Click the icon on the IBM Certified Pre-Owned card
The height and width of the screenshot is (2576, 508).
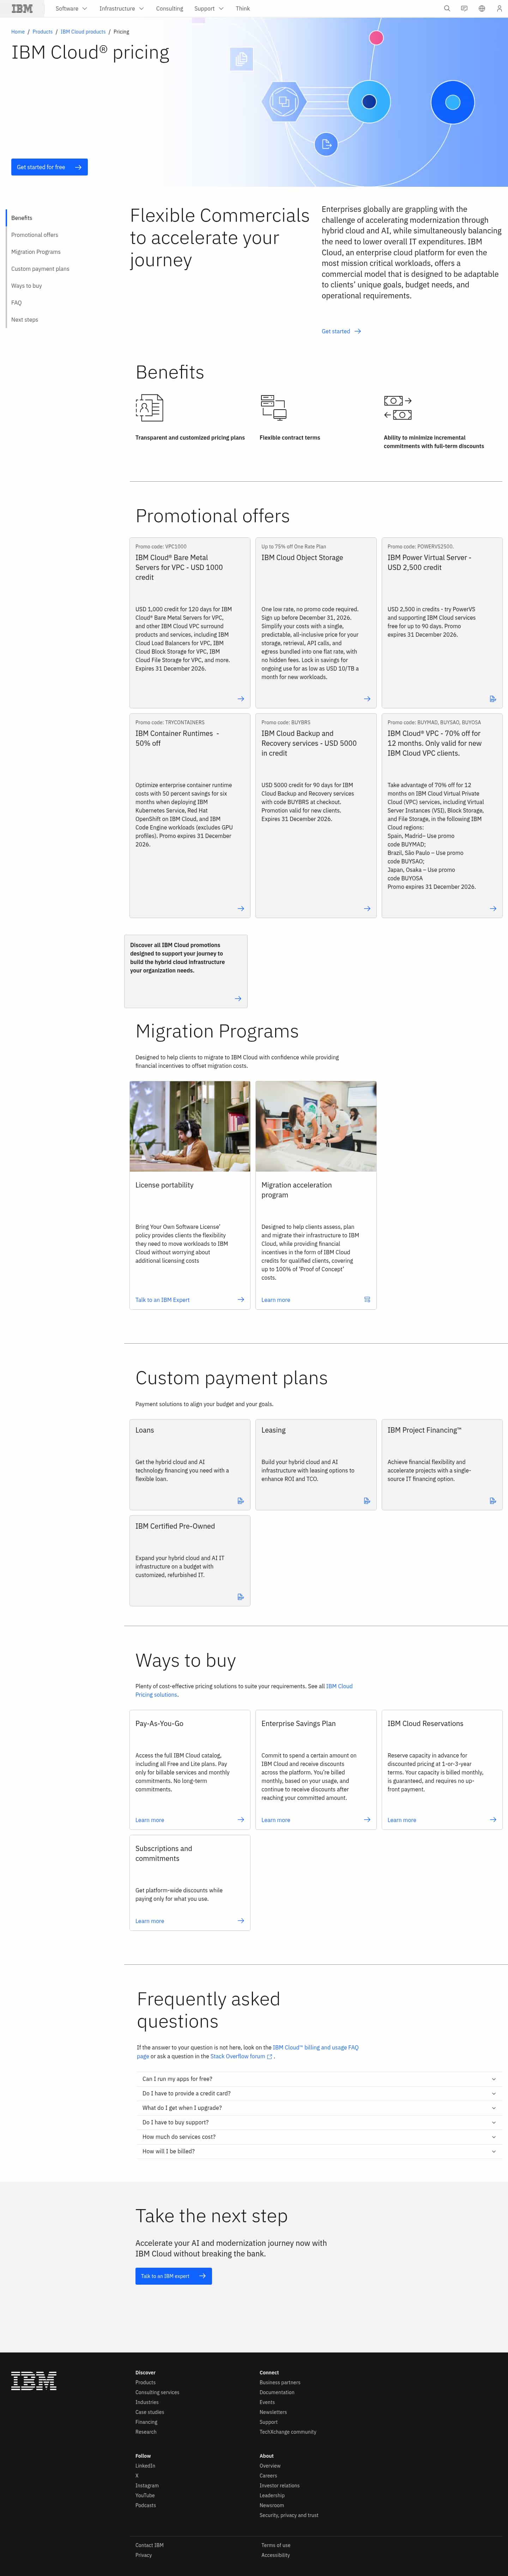pyautogui.click(x=241, y=1597)
